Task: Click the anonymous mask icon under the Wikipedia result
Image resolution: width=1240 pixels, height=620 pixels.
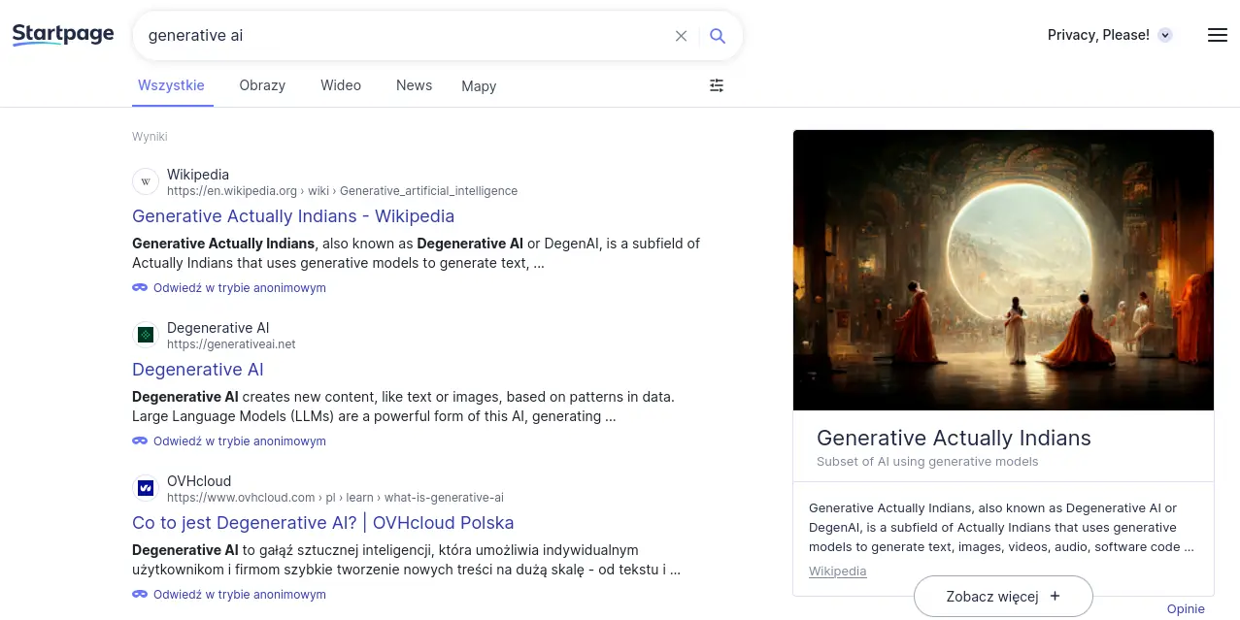Action: pos(139,287)
